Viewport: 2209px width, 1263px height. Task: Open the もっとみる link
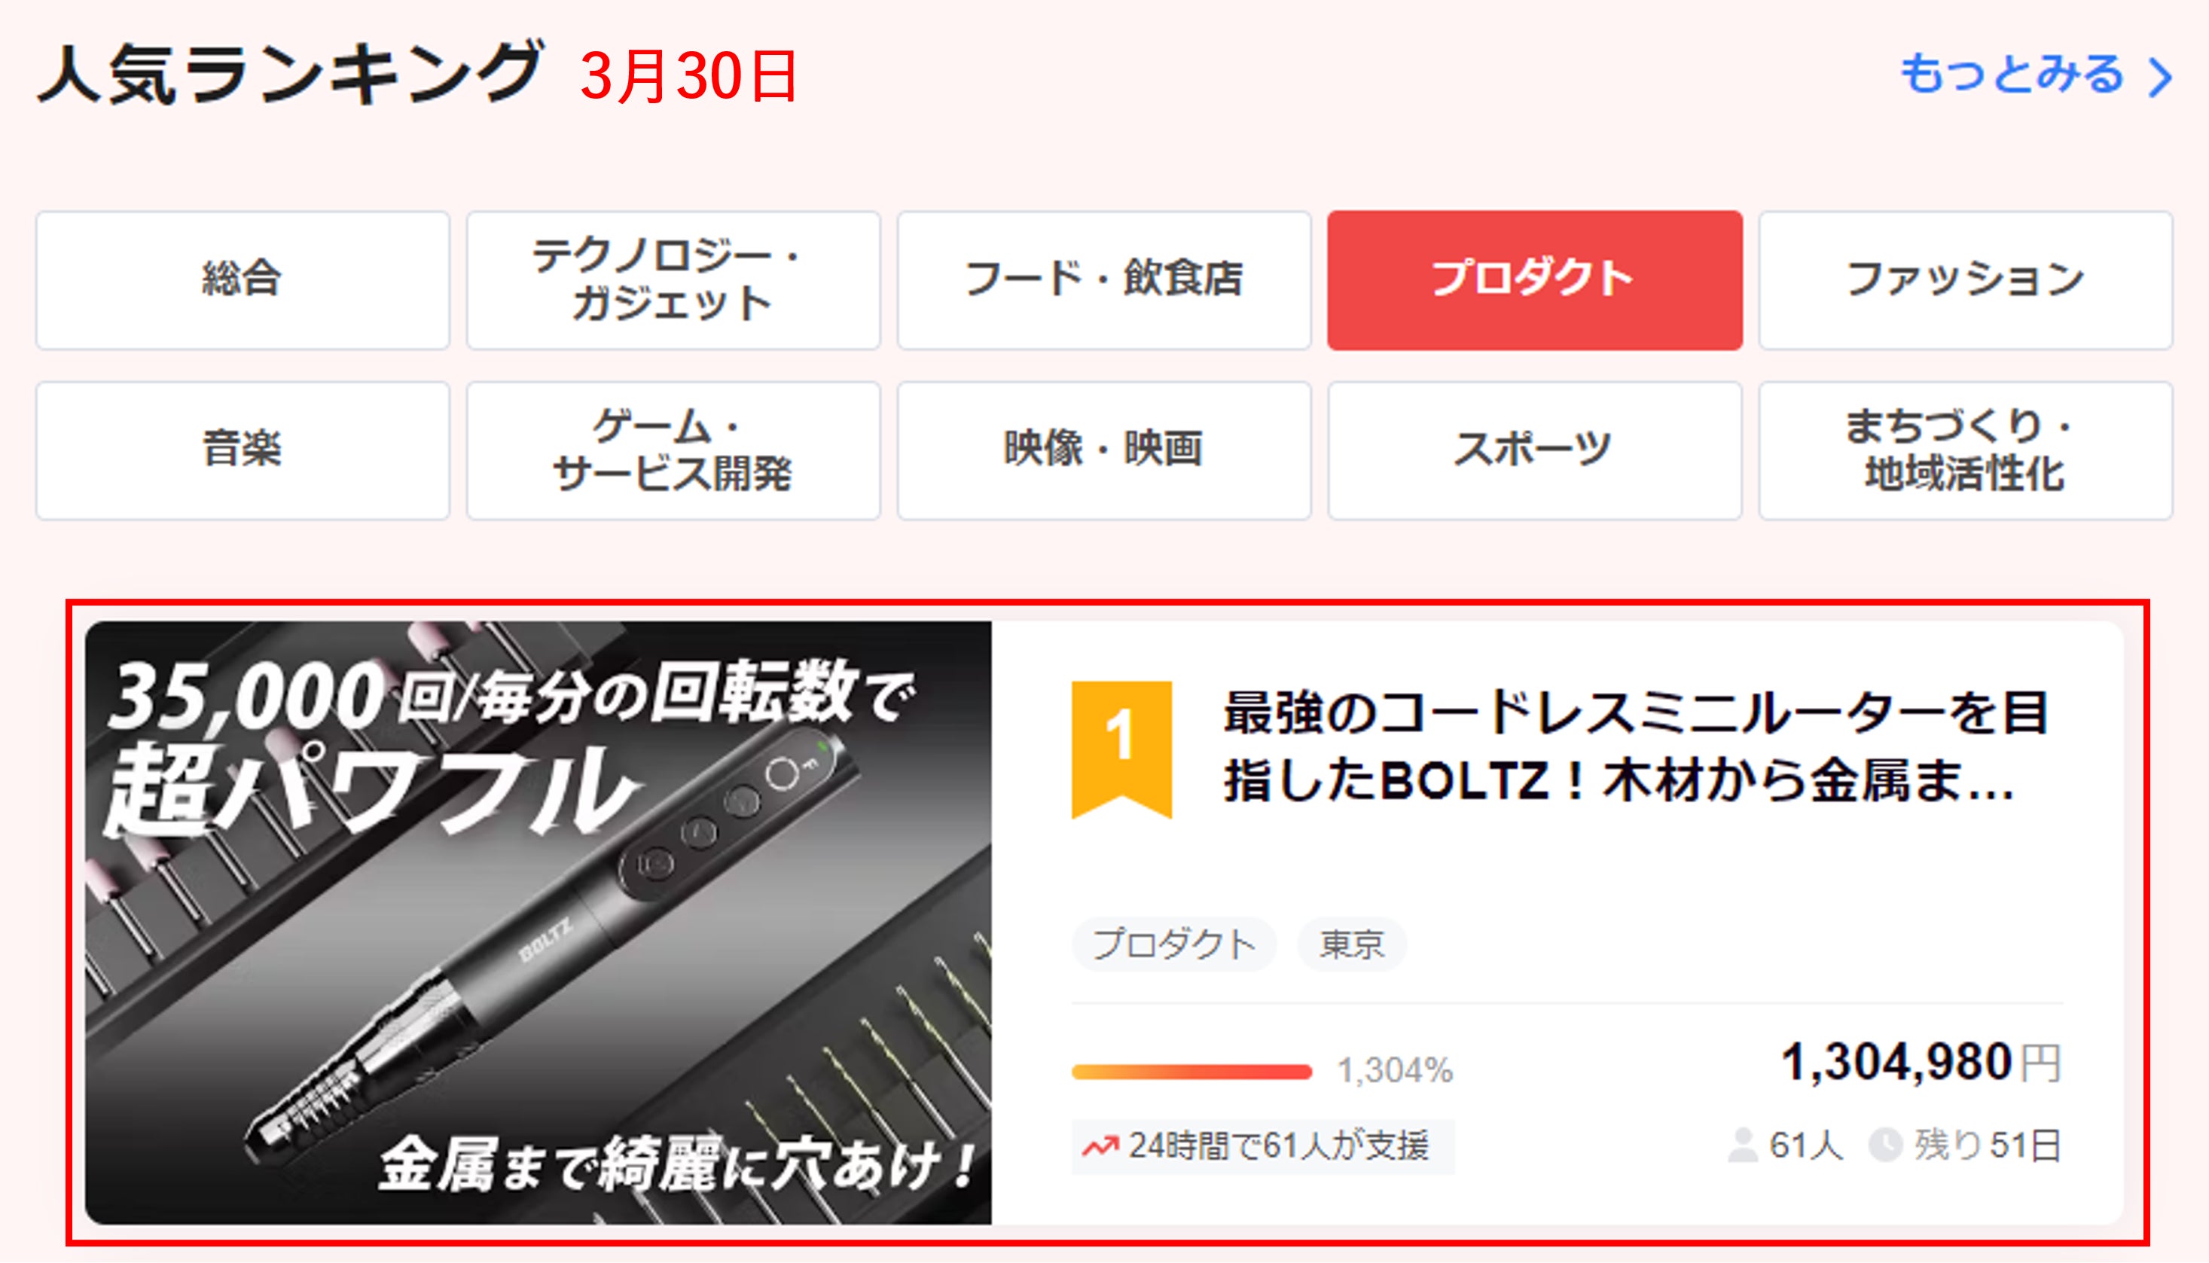[x=2036, y=75]
